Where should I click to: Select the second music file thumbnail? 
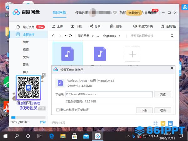click(x=100, y=54)
